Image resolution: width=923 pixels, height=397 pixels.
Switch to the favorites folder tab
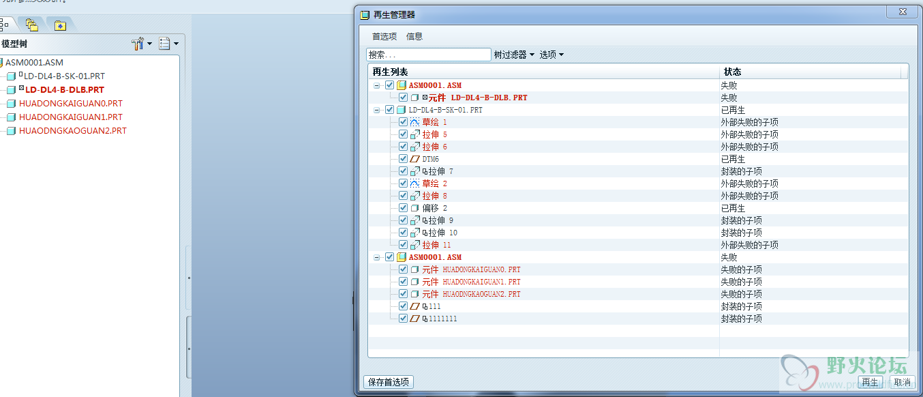coord(61,26)
